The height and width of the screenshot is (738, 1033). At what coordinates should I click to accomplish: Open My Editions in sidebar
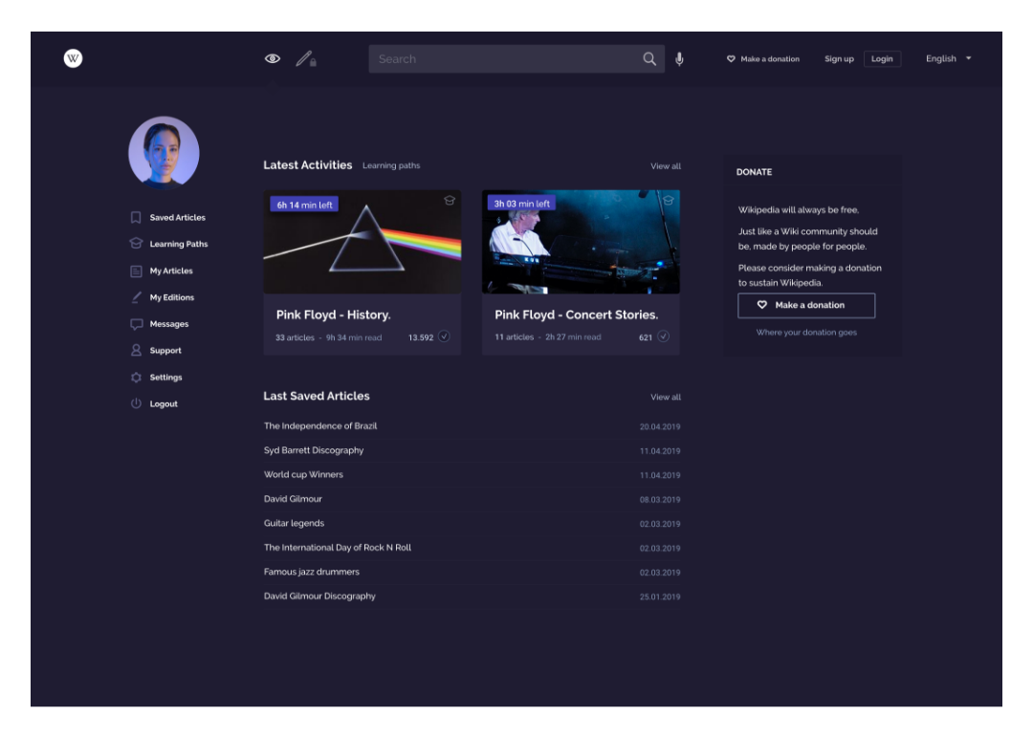coord(162,297)
